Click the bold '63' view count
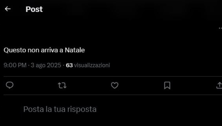 [69, 65]
